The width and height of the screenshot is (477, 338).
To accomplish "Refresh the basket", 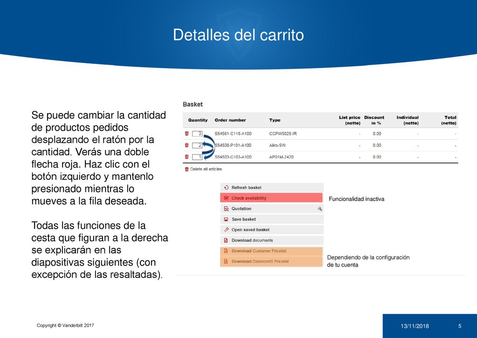I will (272, 188).
